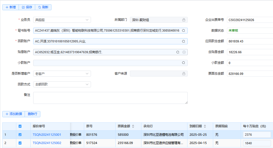Toggle the select-all checkbox in table header
Viewport: 273px width, 148px height.
pyautogui.click(x=20, y=126)
